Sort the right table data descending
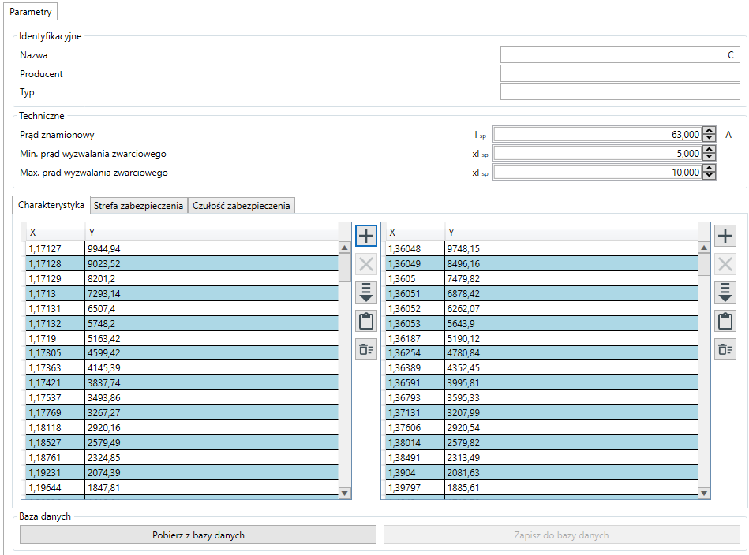The image size is (749, 555). [725, 292]
